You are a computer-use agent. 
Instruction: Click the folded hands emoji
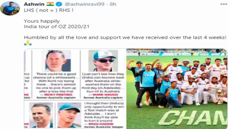coord(28,43)
